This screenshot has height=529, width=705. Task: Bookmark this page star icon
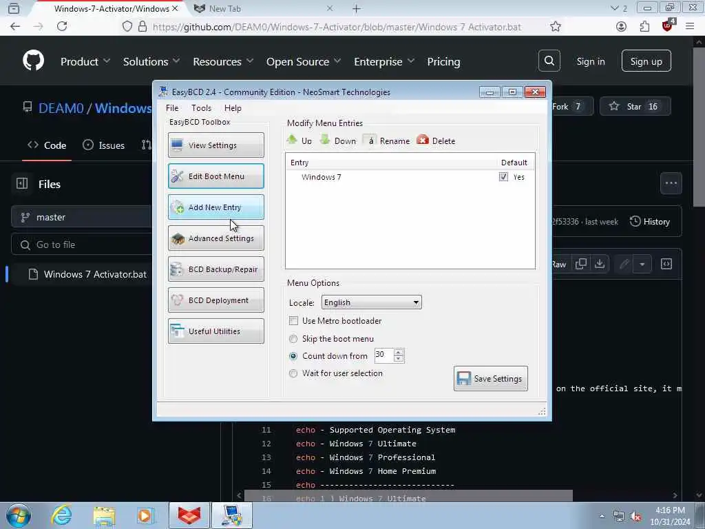(556, 27)
